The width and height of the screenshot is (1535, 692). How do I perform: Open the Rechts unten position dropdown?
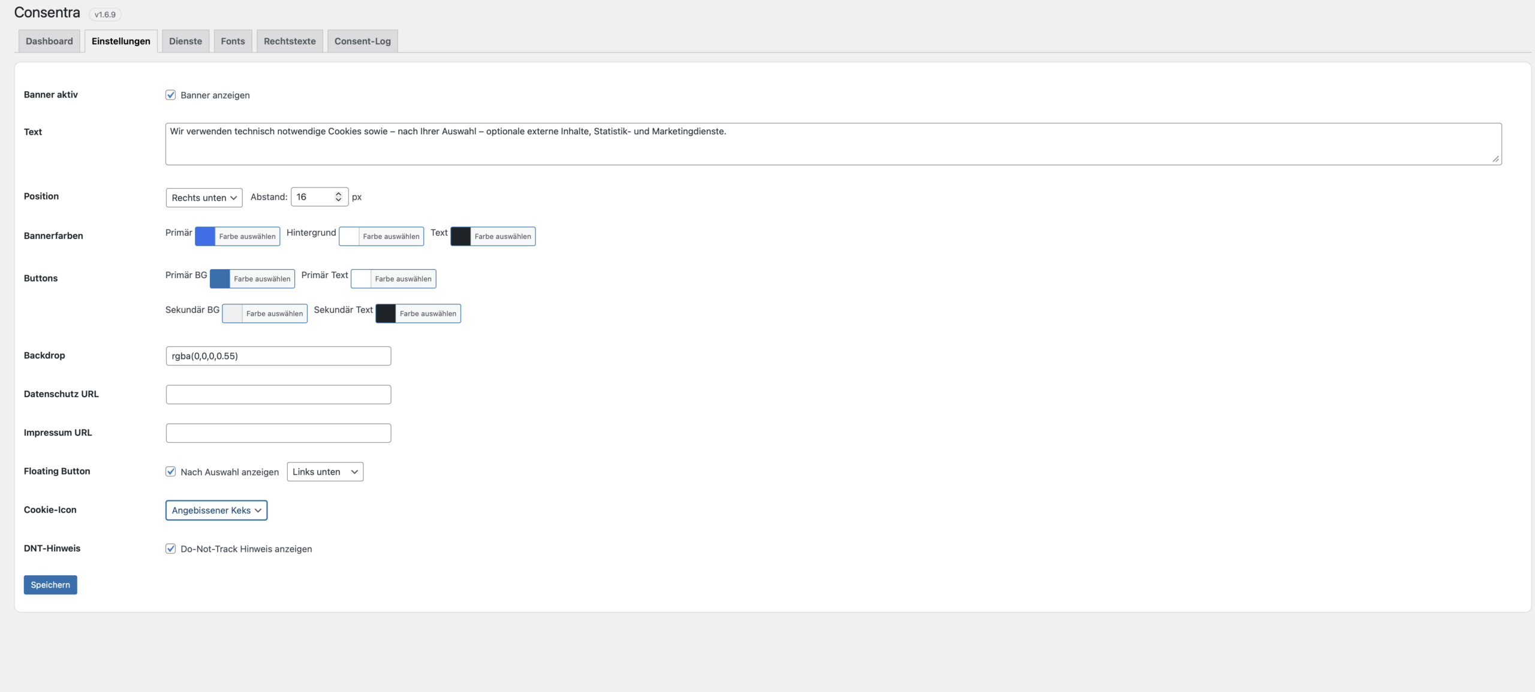click(204, 198)
